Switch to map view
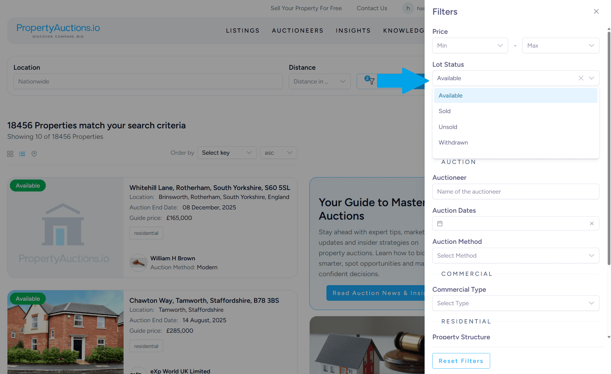This screenshot has width=611, height=374. 34,154
